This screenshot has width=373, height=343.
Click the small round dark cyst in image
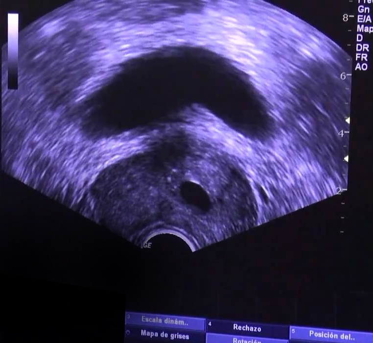(x=195, y=195)
